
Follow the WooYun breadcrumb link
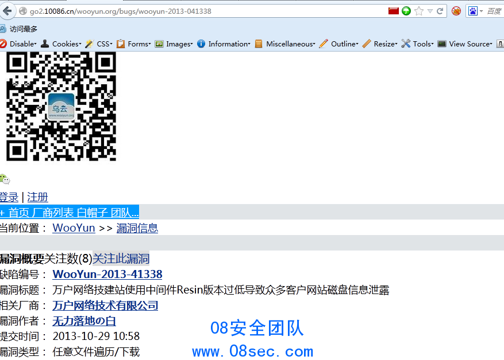point(74,228)
